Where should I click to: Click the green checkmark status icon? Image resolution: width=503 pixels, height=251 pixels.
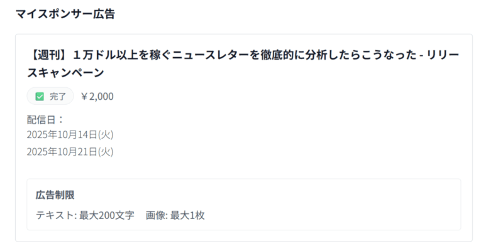point(40,97)
